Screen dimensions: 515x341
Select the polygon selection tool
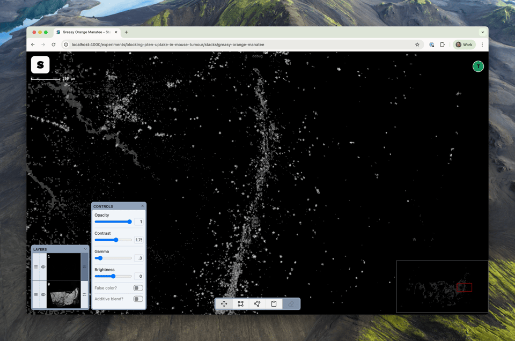tap(257, 304)
